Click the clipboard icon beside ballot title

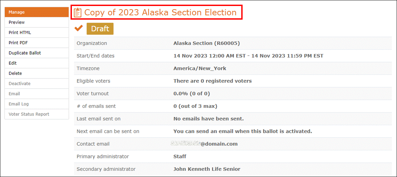[x=78, y=12]
